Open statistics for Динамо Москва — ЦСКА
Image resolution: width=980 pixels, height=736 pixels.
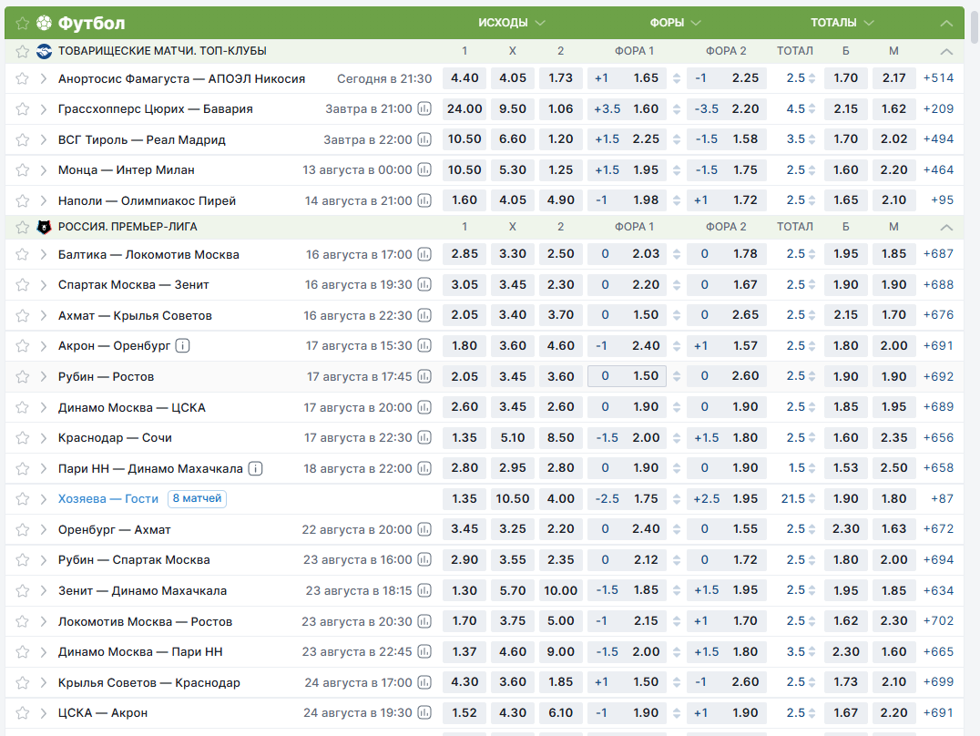click(x=424, y=408)
